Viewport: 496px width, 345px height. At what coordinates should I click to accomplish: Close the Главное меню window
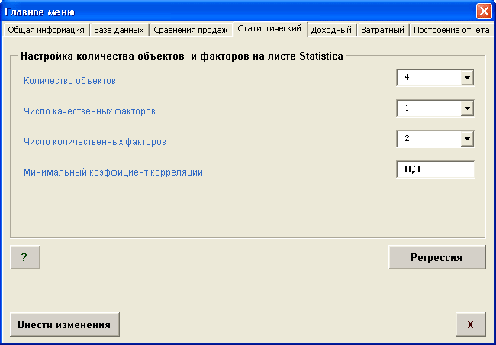click(x=485, y=11)
